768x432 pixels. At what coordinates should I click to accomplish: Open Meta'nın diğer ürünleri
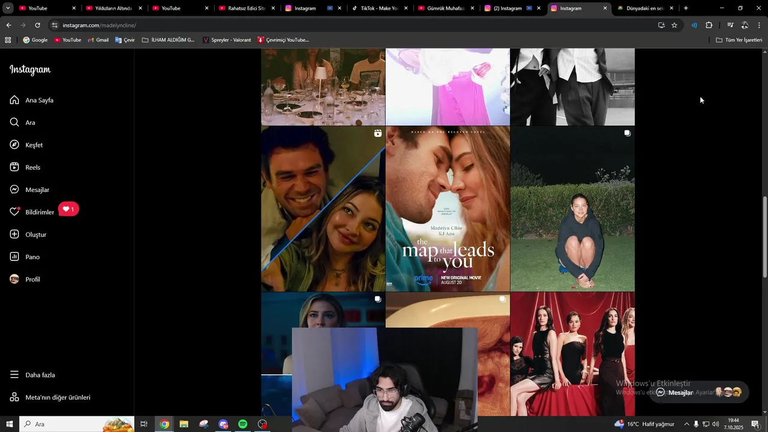50,397
